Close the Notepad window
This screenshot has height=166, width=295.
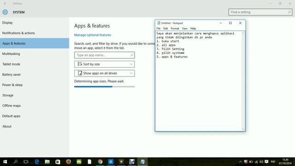coord(240,23)
